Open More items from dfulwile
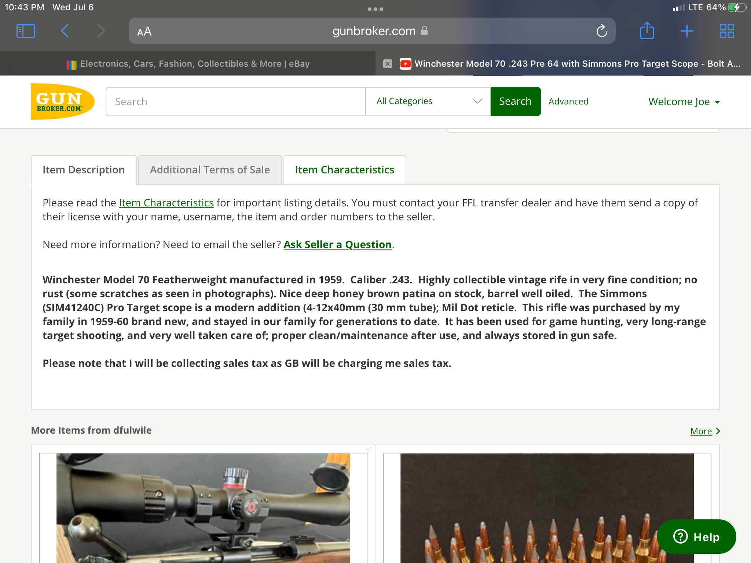Screen dimensions: 751x563 [705, 431]
